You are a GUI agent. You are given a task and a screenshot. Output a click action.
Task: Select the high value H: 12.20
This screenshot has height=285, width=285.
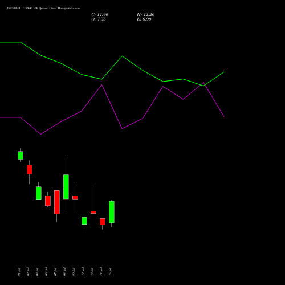point(145,15)
